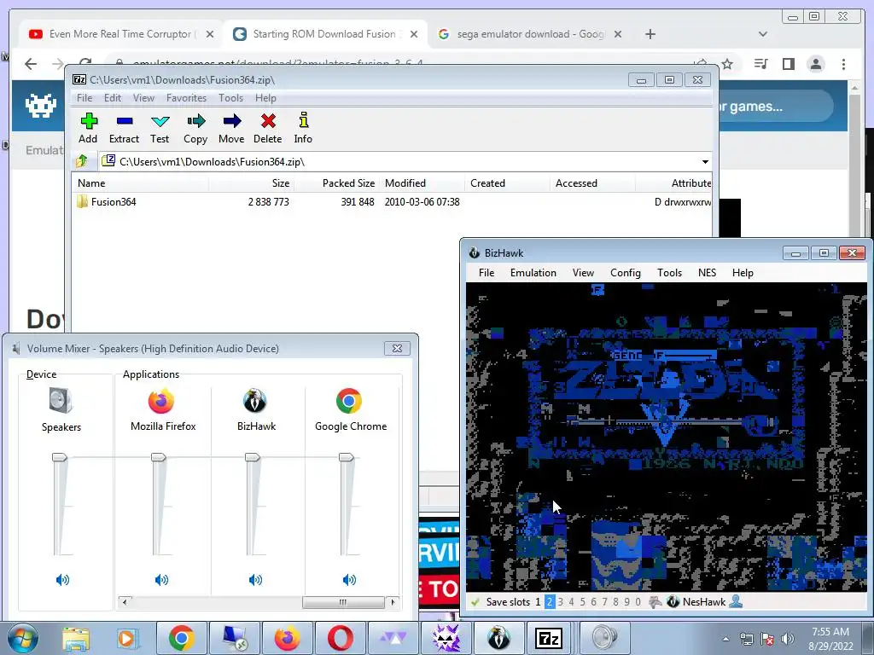Open the BizHawk Emulation menu

(x=533, y=273)
